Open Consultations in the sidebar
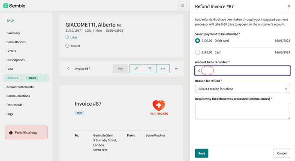The height and width of the screenshot is (161, 295). click(x=16, y=42)
